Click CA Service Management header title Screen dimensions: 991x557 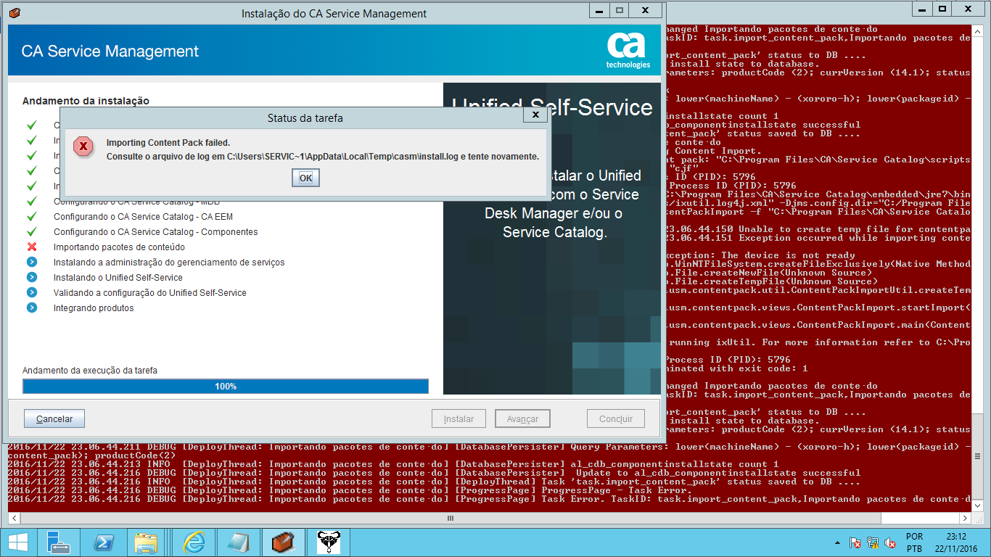click(110, 51)
